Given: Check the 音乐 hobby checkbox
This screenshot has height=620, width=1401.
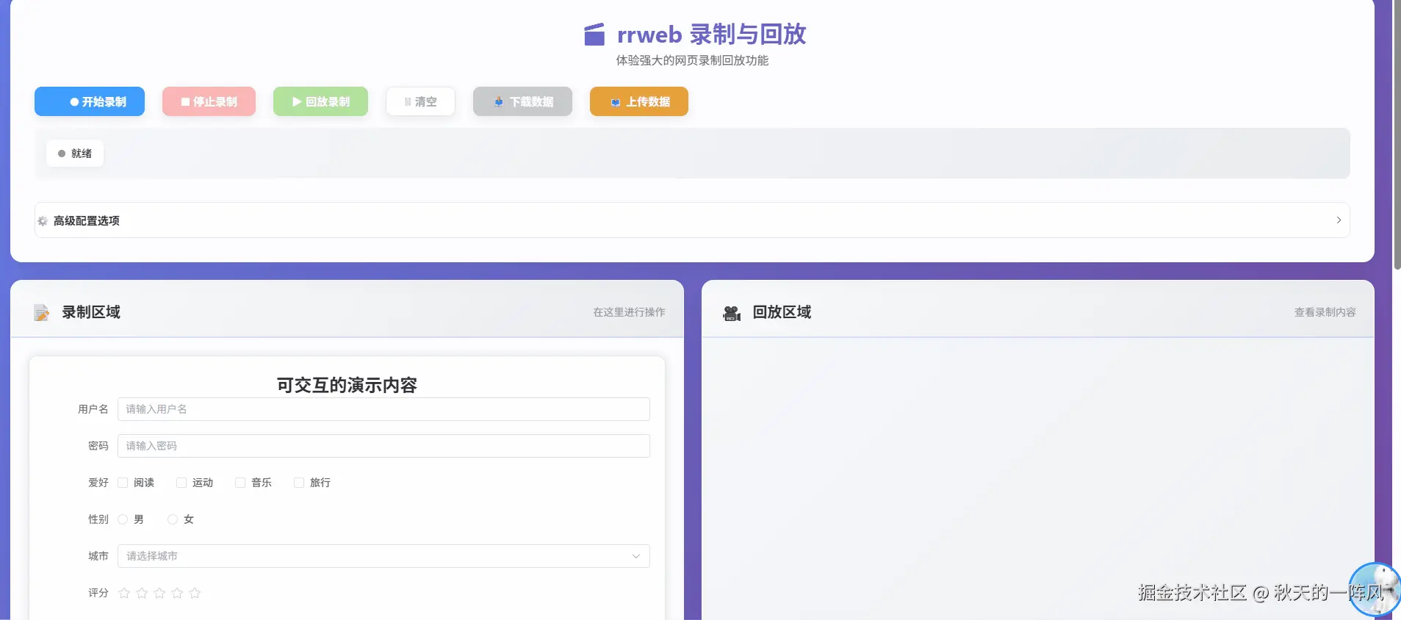Looking at the screenshot, I should coord(240,483).
